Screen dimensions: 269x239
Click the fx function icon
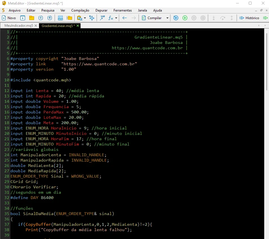111,18
